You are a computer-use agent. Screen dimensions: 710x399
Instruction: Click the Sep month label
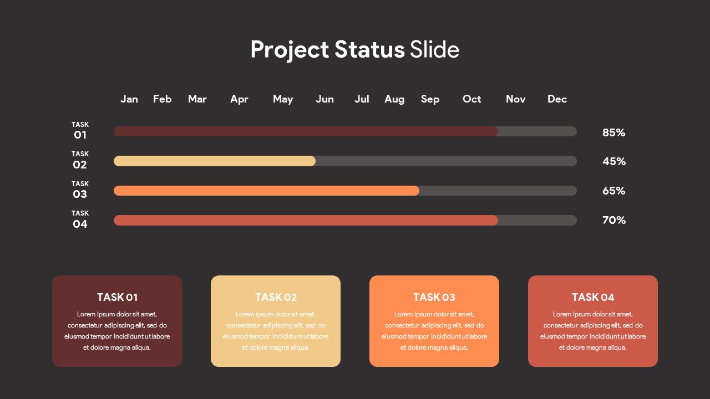pos(430,100)
